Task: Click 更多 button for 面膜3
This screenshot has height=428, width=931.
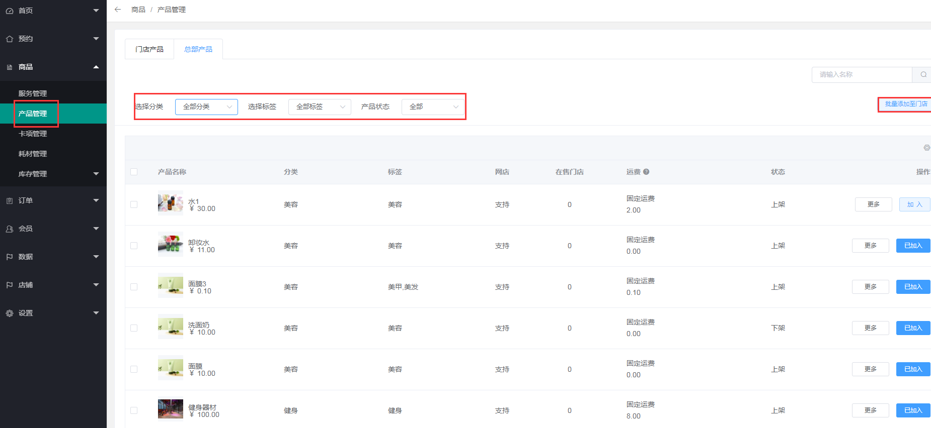Action: [871, 287]
